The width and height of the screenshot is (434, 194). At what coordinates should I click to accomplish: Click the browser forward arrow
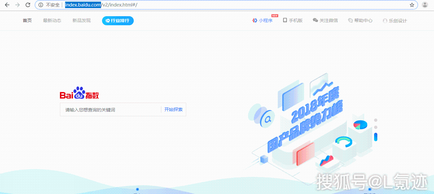click(17, 5)
